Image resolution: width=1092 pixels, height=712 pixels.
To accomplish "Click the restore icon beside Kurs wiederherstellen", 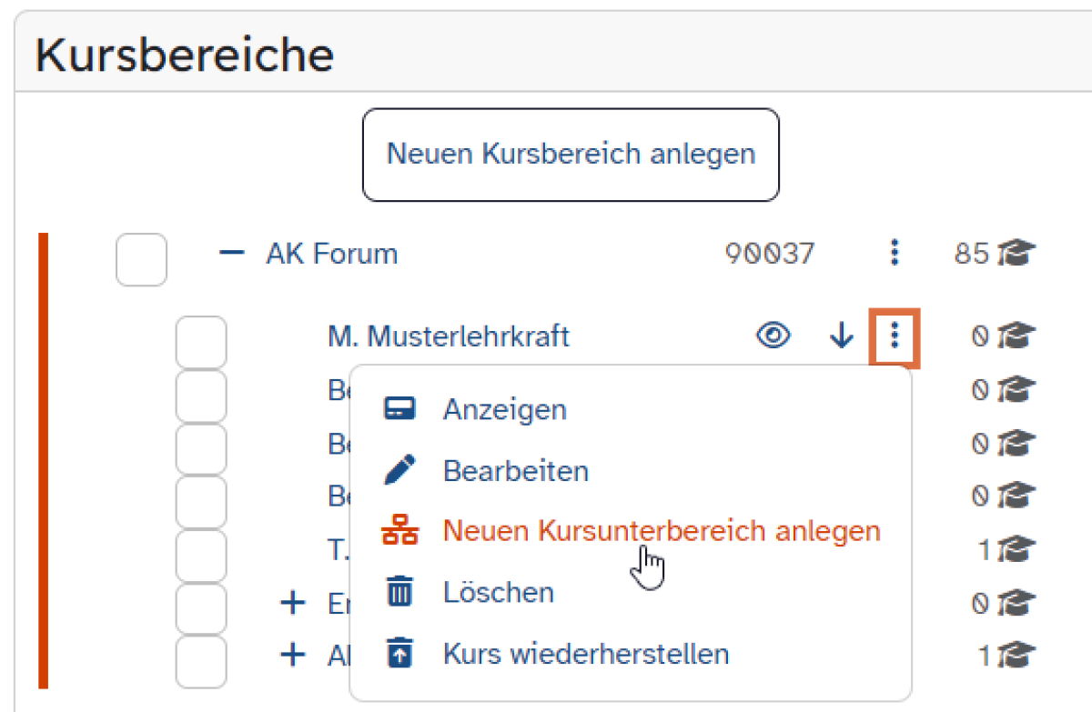I will coord(399,654).
